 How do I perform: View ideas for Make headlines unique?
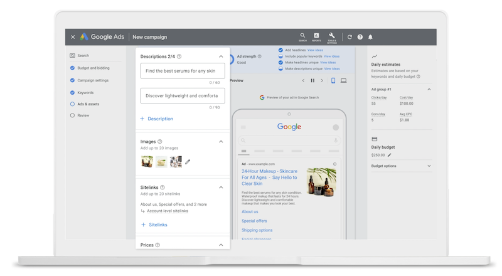[x=328, y=63]
